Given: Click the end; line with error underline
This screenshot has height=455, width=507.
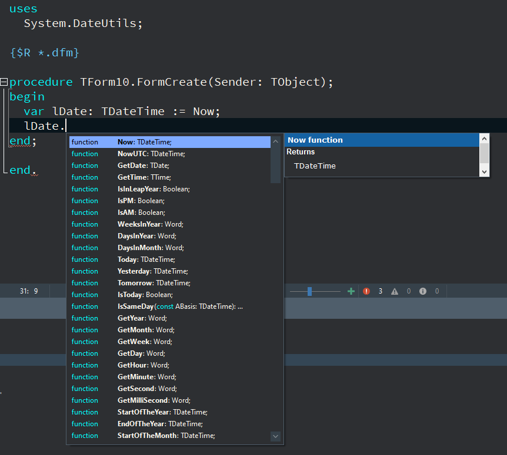Looking at the screenshot, I should [x=23, y=141].
